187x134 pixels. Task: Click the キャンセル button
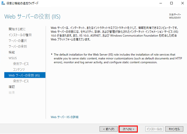tap(174, 129)
